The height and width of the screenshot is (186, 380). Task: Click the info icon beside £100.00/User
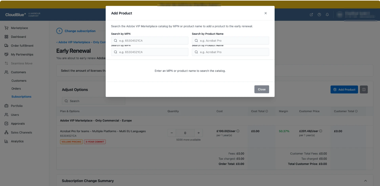(x=238, y=131)
